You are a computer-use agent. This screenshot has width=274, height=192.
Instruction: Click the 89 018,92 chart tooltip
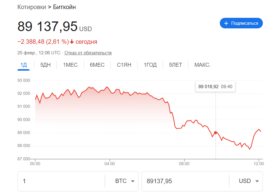pos(215,87)
